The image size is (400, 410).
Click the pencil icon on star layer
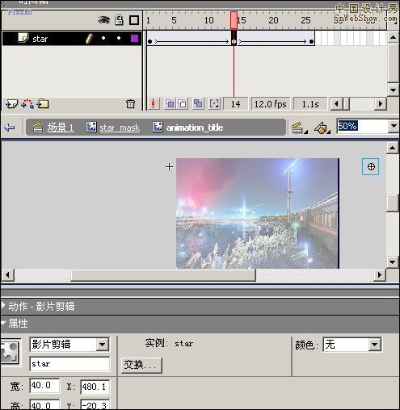[89, 38]
